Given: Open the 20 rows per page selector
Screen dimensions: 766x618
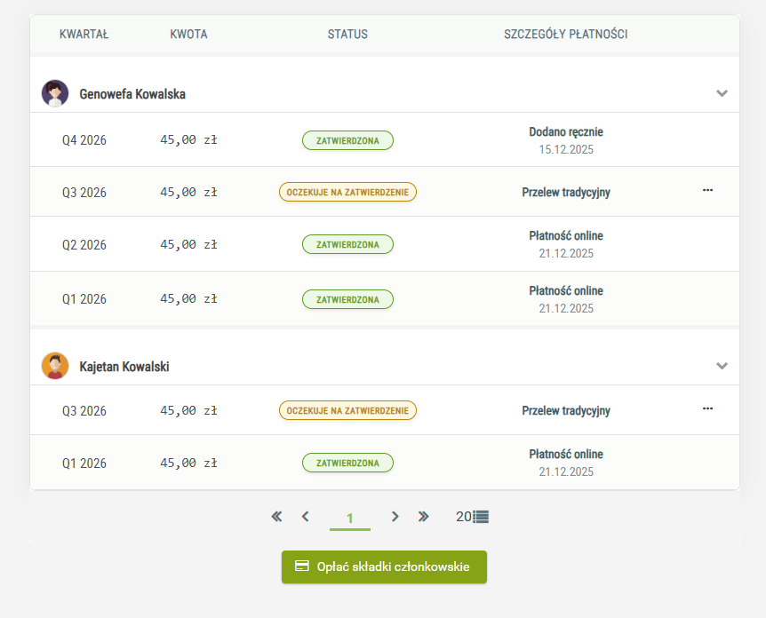Looking at the screenshot, I should pyautogui.click(x=472, y=516).
